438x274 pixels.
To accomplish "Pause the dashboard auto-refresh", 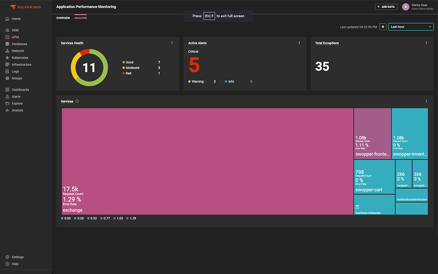I will tap(383, 27).
